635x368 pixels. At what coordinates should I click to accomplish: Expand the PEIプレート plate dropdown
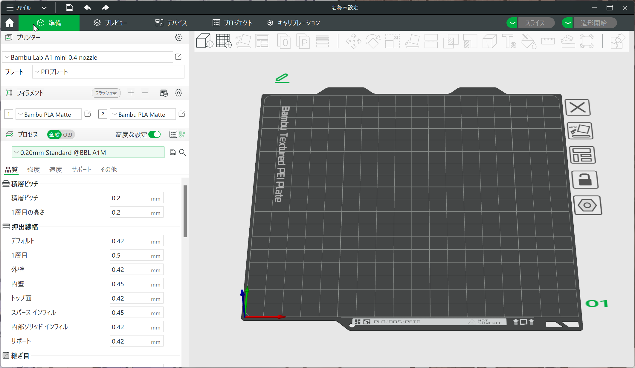108,72
